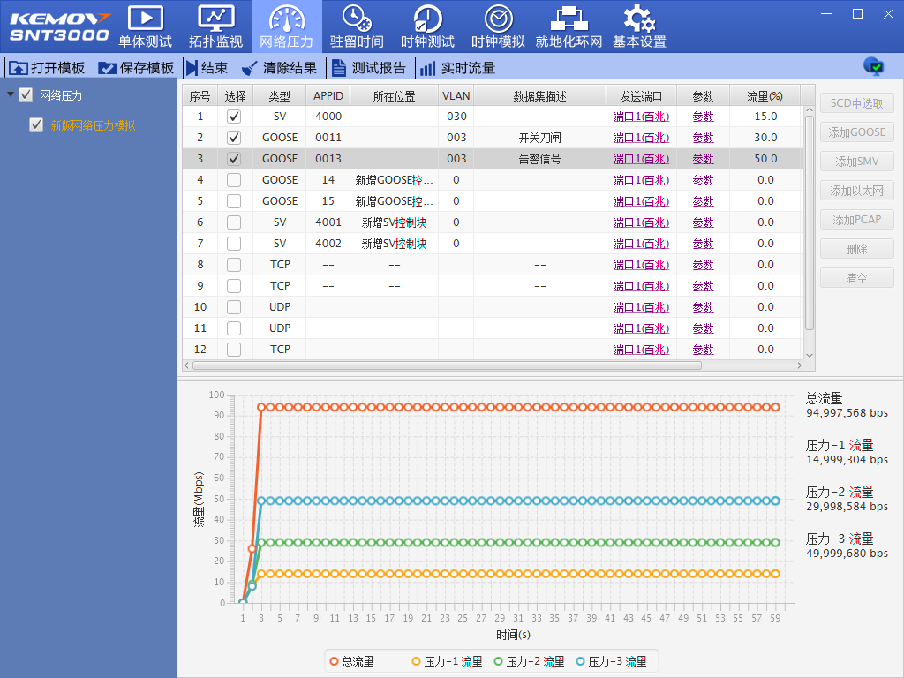Viewport: 904px width, 678px height.
Task: Click the monitor status icon at toolbar right
Action: pos(873,67)
